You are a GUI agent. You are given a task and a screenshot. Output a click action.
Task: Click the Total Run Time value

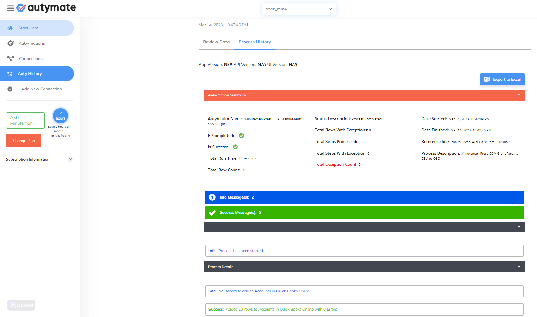pos(247,158)
